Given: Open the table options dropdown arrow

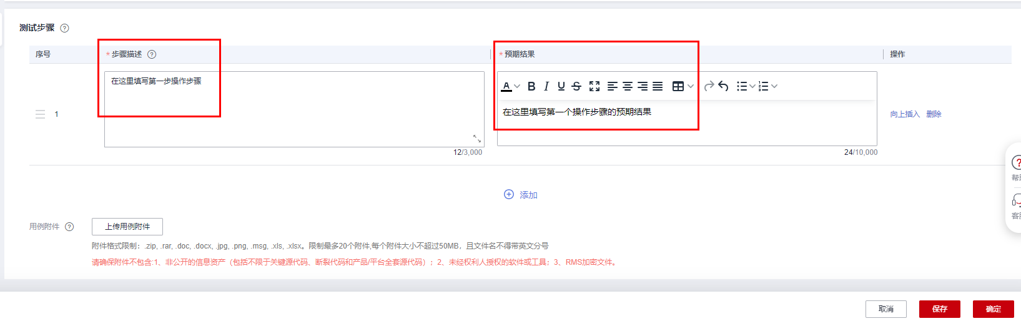Looking at the screenshot, I should [x=691, y=86].
